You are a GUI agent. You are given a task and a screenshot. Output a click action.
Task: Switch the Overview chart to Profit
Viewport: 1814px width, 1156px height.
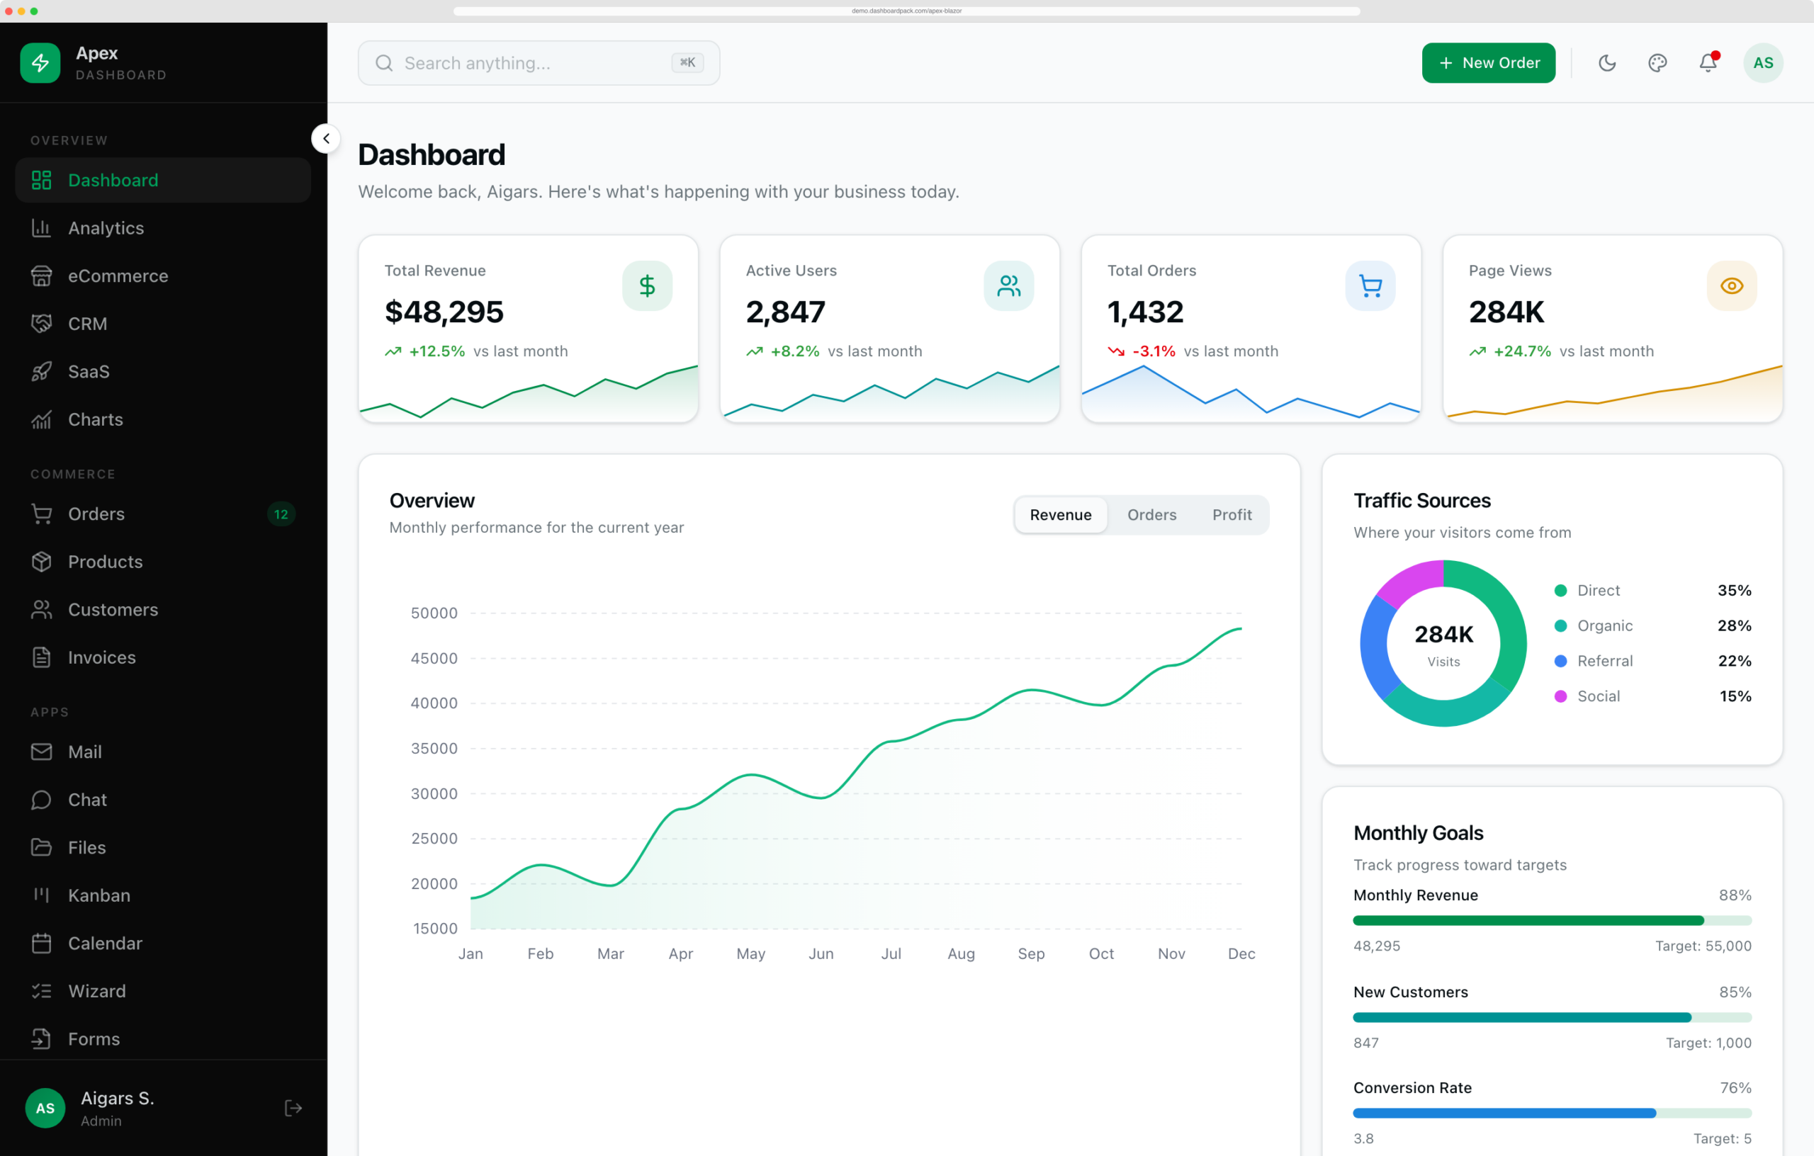pyautogui.click(x=1232, y=514)
